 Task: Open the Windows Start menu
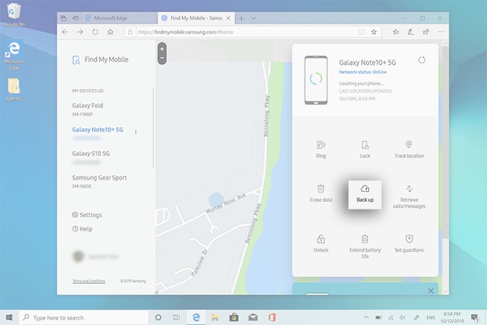(9, 317)
